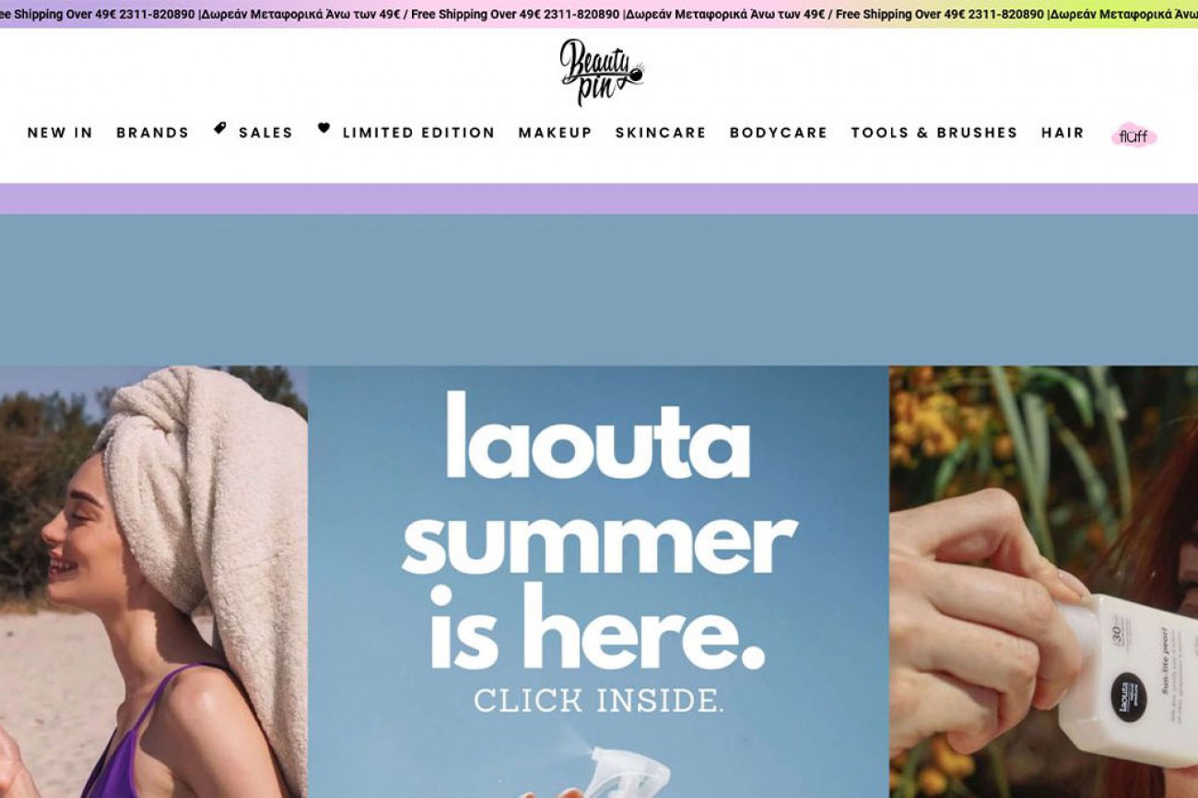Click the heart icon beside Limited Edition
The width and height of the screenshot is (1198, 798).
[x=323, y=129]
